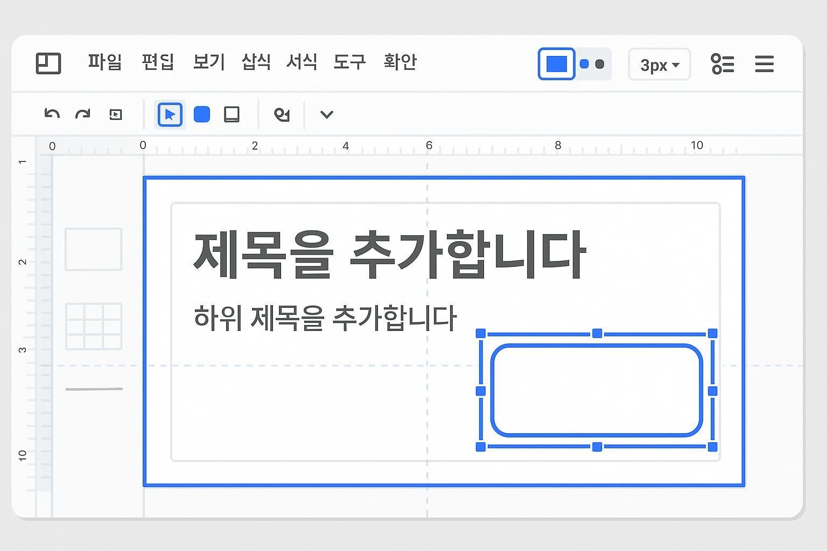
Task: Click the redo arrow icon
Action: tap(83, 114)
